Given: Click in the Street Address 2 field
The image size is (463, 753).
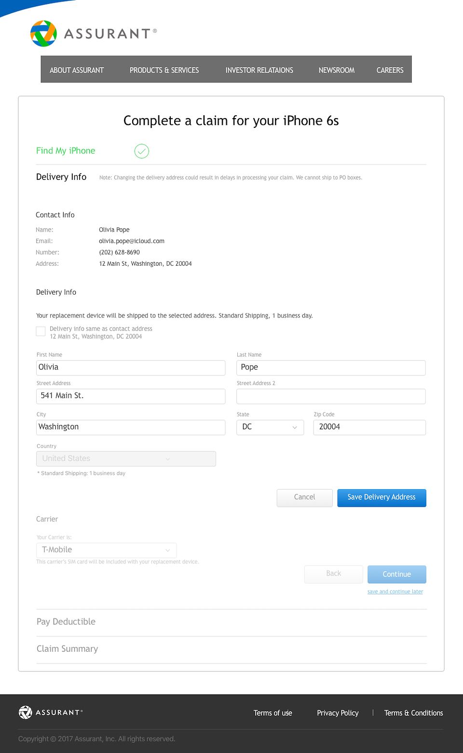Looking at the screenshot, I should pyautogui.click(x=331, y=397).
